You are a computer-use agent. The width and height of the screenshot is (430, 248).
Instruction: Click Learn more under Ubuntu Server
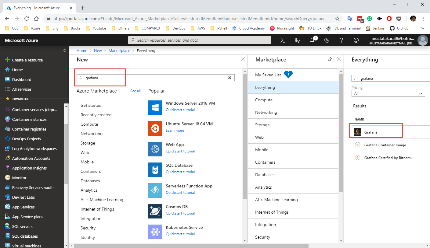tap(175, 131)
